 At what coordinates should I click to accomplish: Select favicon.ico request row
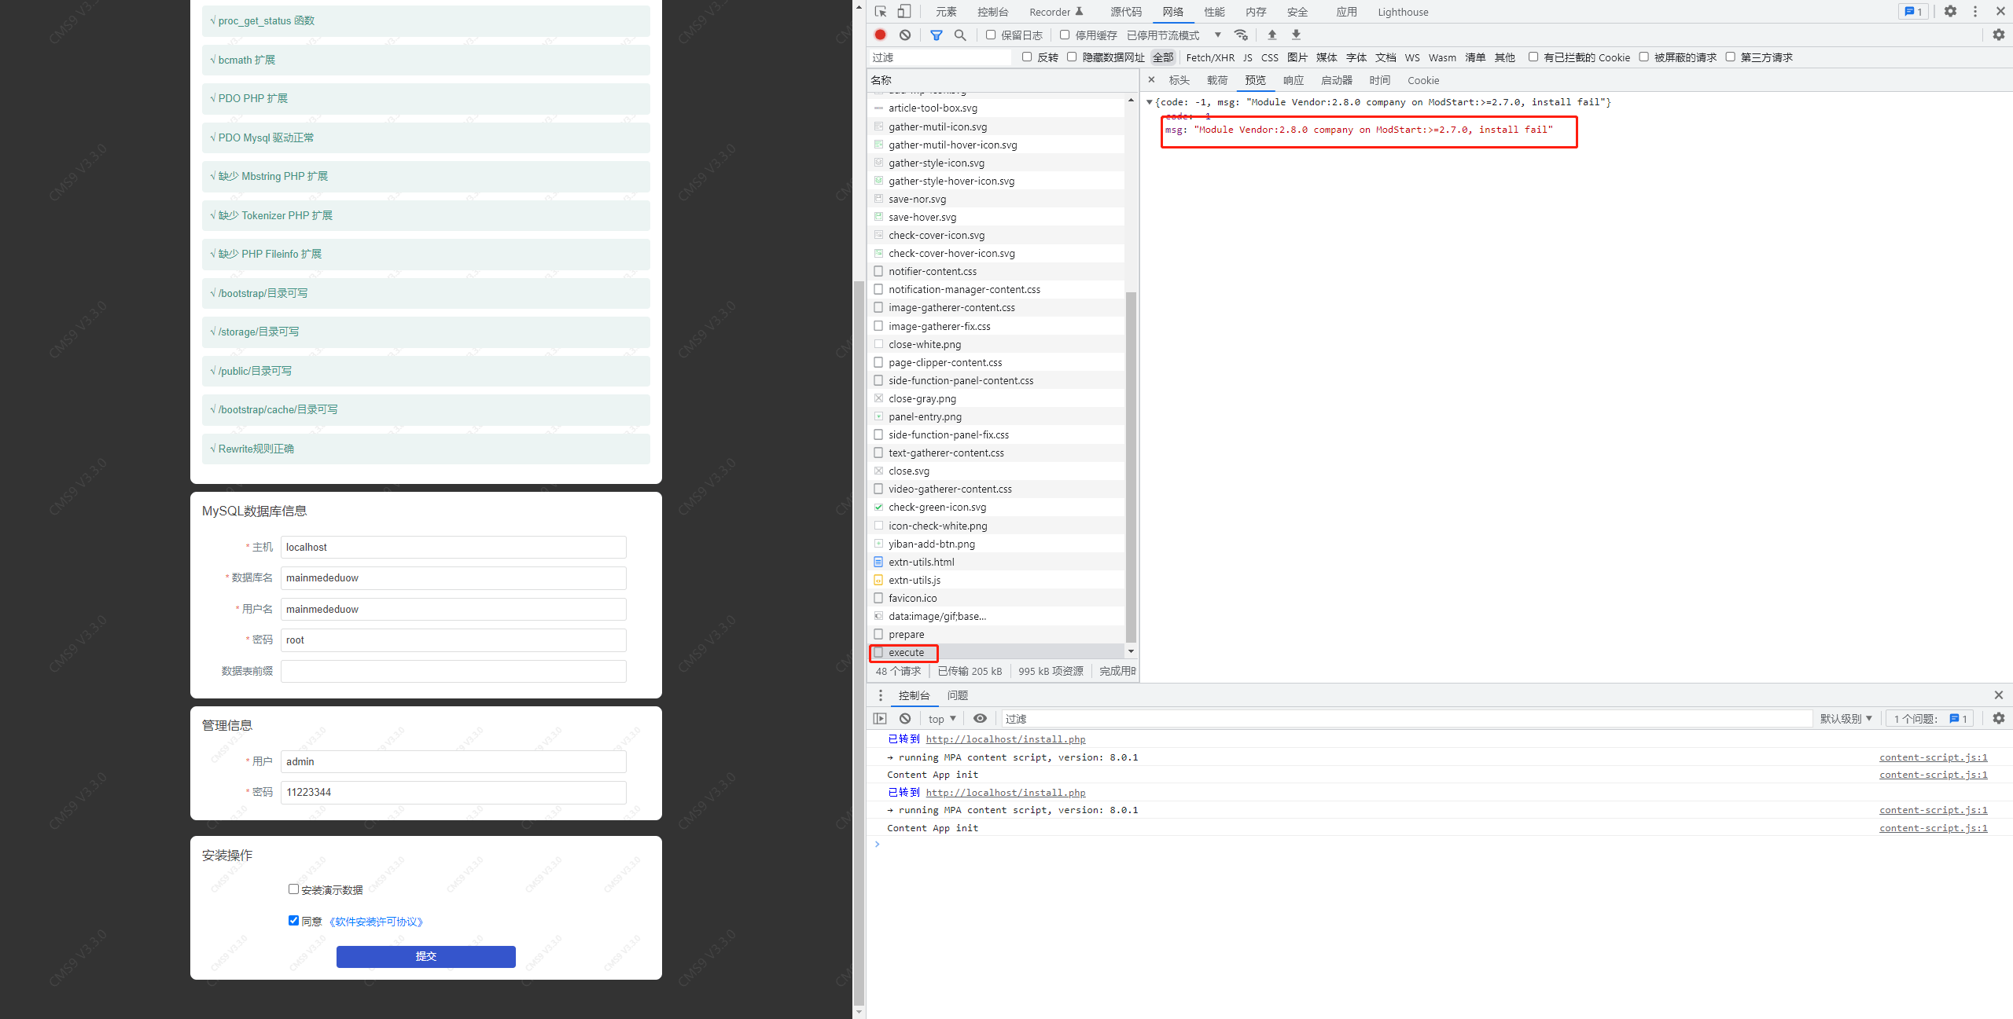pyautogui.click(x=997, y=598)
